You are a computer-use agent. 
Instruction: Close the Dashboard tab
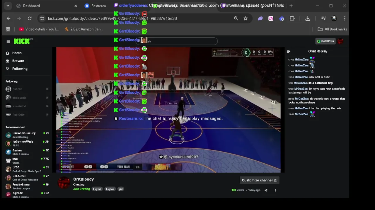[x=76, y=6]
